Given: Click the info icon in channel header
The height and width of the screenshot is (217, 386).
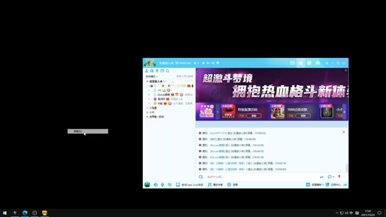Looking at the screenshot, I should pos(218,63).
